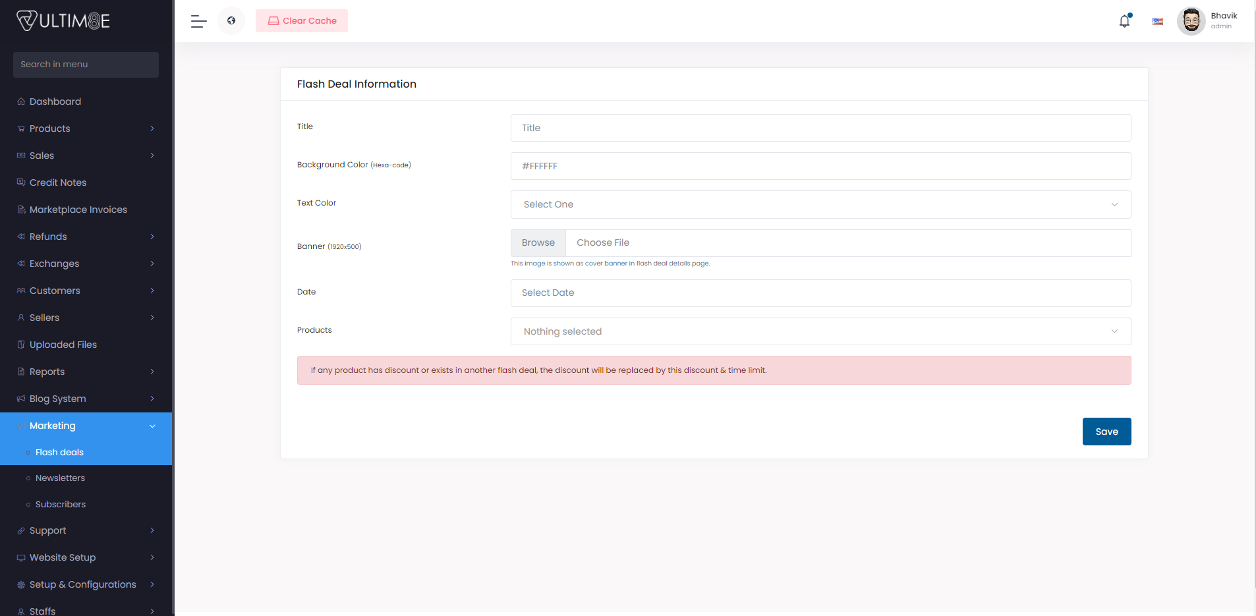Collapse the Marketing menu section
Screen dimensions: 1256x616
(x=152, y=426)
